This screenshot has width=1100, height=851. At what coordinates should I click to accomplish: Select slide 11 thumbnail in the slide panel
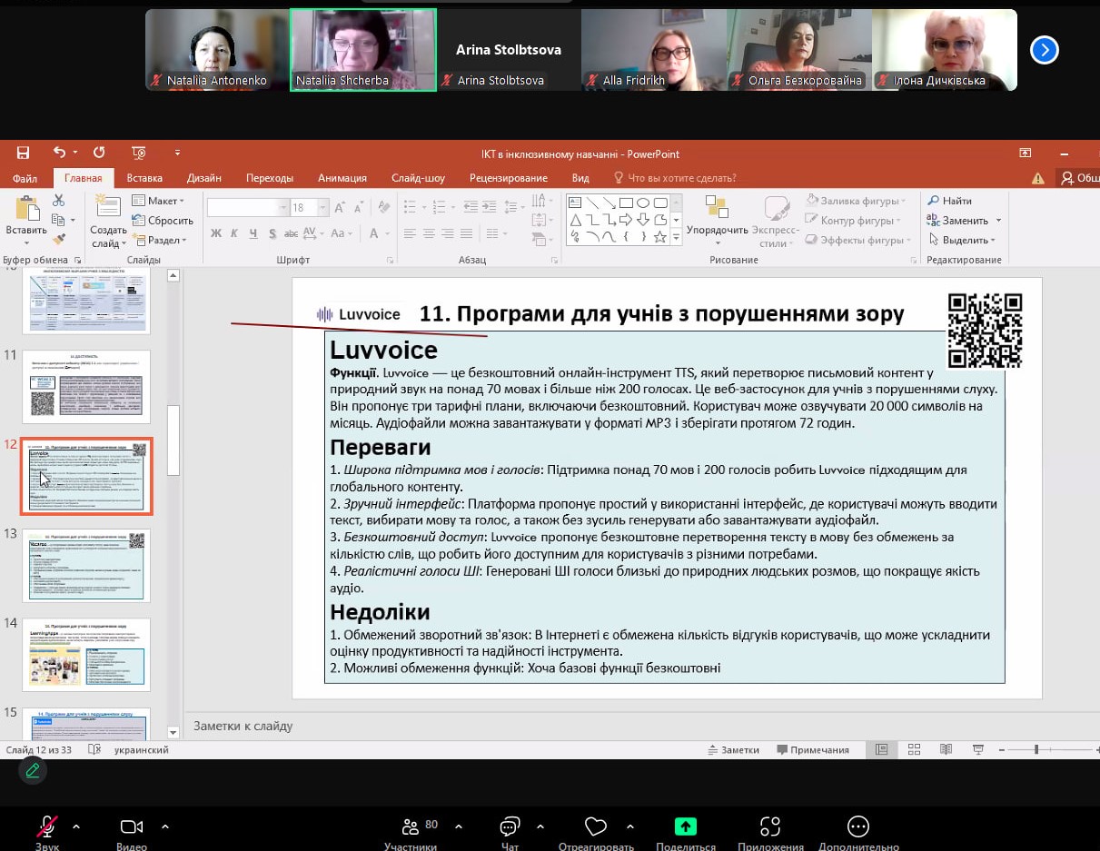[x=86, y=386]
